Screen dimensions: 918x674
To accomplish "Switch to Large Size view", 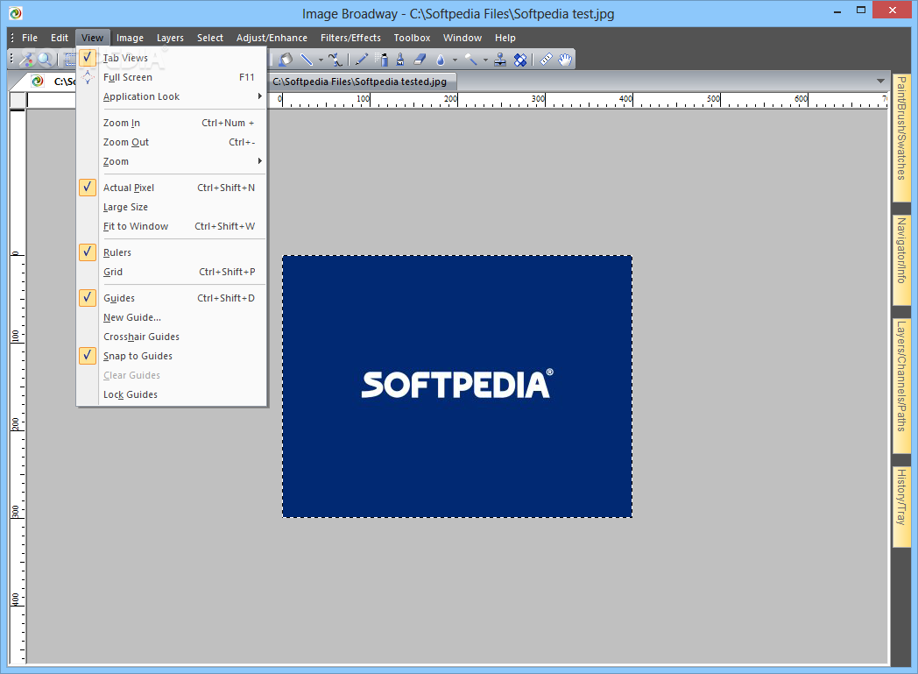I will 172,208.
